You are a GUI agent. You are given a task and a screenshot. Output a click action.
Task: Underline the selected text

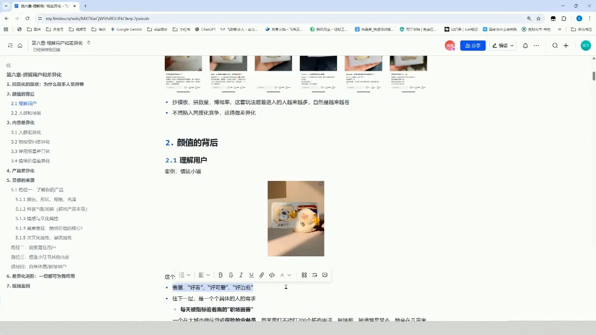[251, 275]
